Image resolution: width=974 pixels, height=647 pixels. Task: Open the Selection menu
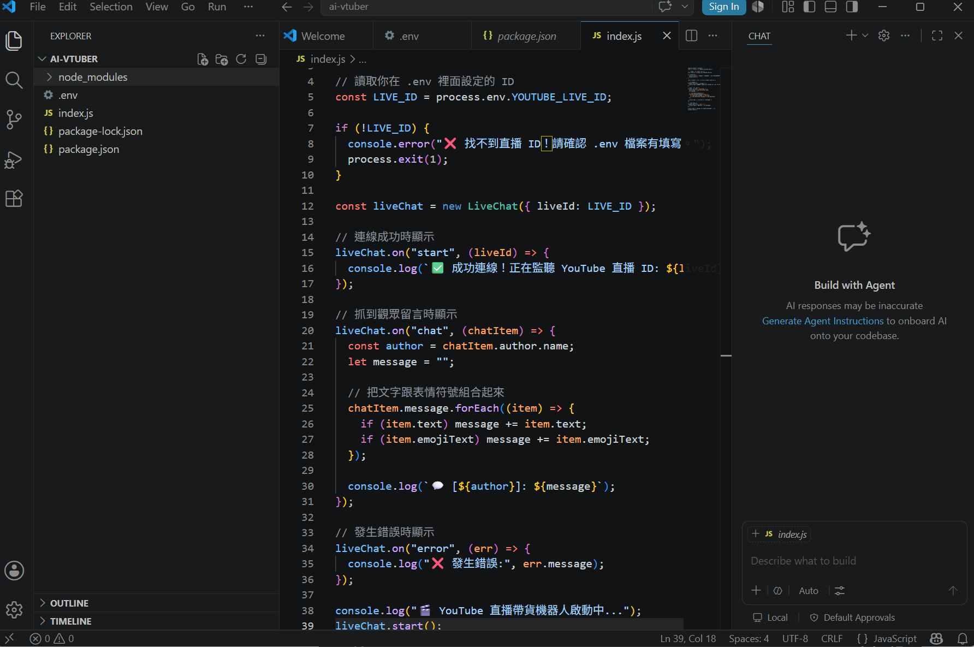point(111,7)
